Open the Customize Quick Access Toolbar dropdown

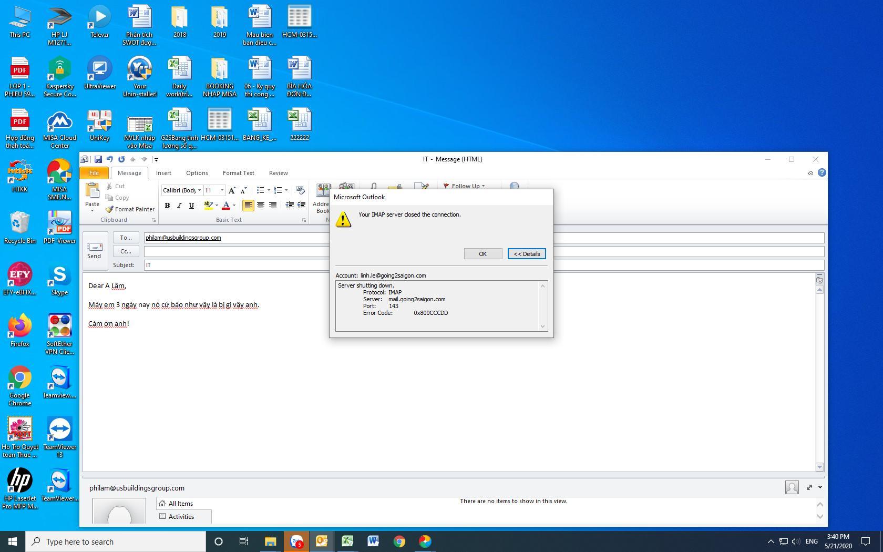pyautogui.click(x=156, y=159)
